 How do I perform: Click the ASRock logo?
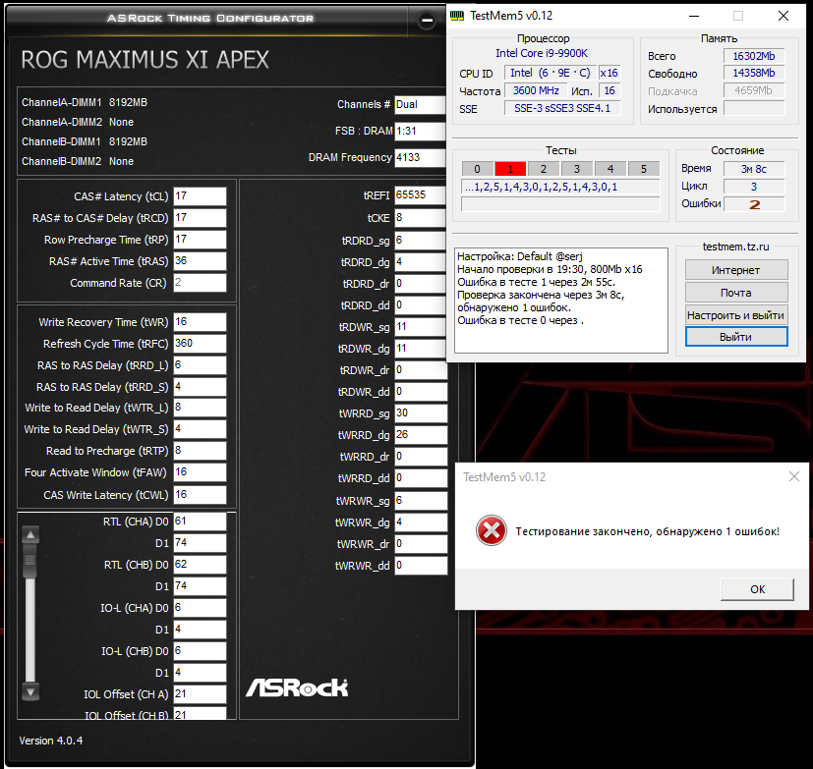click(x=297, y=687)
